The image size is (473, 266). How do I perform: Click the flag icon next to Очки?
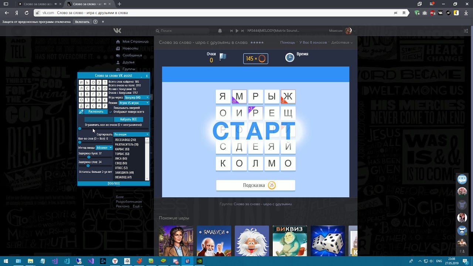coord(222,57)
